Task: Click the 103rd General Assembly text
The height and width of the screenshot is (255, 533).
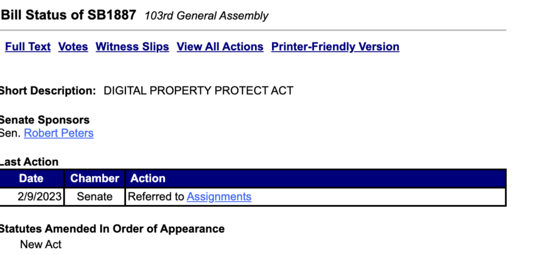Action: pyautogui.click(x=206, y=16)
